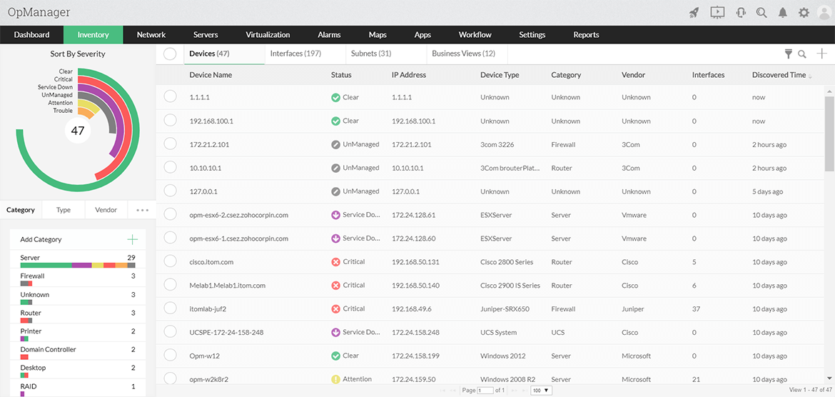Switch to the Interfaces (197) tab
Image resolution: width=835 pixels, height=397 pixels.
click(295, 54)
